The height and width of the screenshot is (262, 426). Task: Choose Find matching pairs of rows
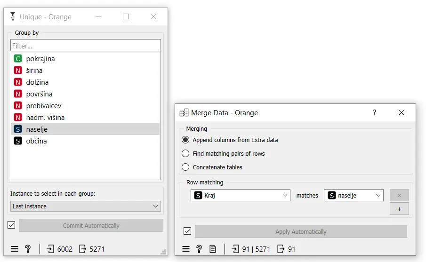(223, 154)
